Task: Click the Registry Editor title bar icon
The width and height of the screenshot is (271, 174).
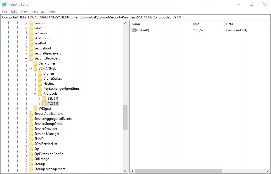Action: 4,4
